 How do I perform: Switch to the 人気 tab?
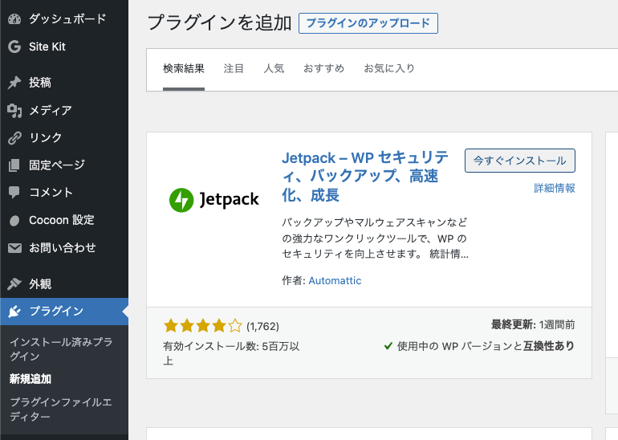[x=274, y=68]
